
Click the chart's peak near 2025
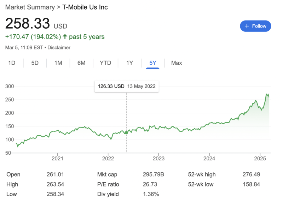coord(266,94)
